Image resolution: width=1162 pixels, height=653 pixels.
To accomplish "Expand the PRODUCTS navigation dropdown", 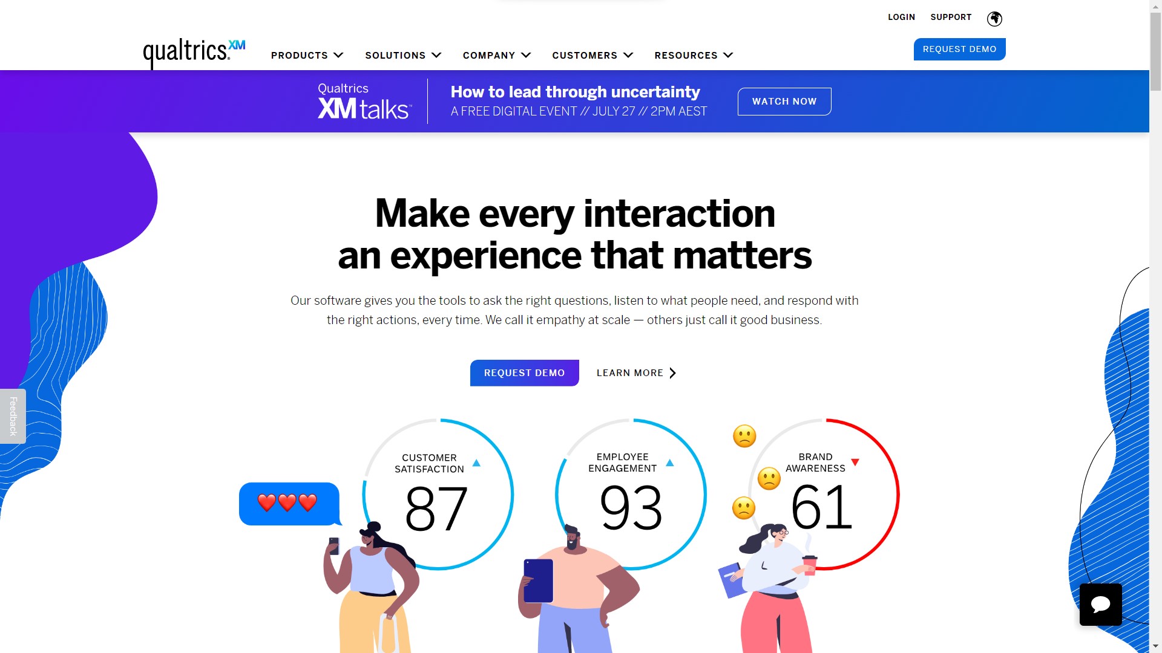I will [306, 55].
